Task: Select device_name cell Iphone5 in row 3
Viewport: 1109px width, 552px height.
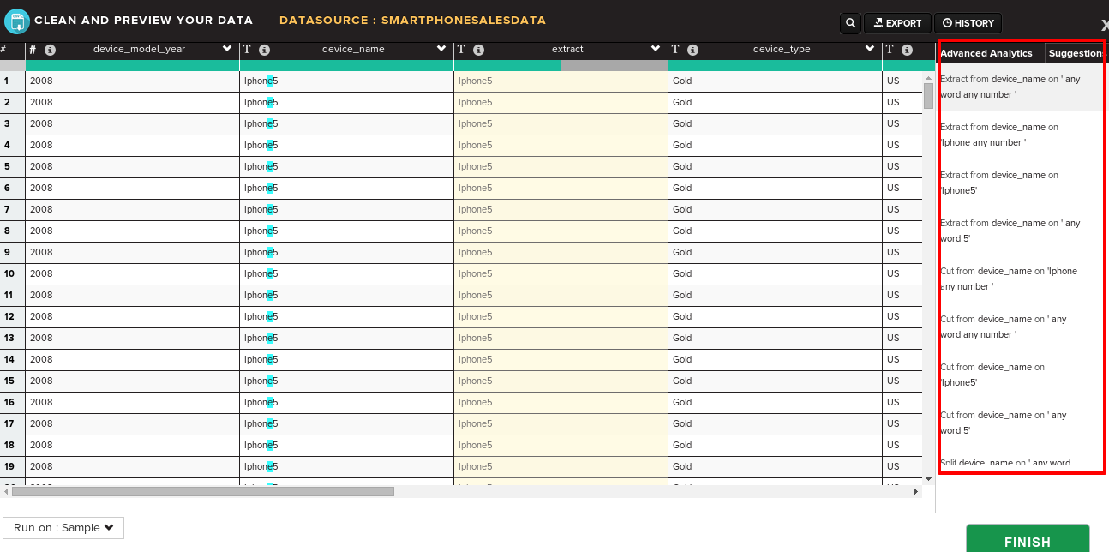Action: coord(347,123)
